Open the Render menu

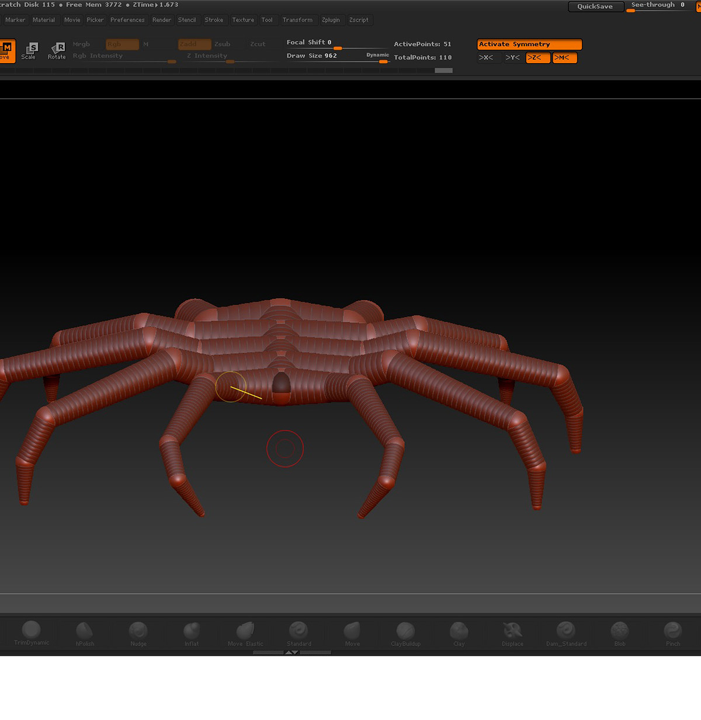tap(162, 20)
